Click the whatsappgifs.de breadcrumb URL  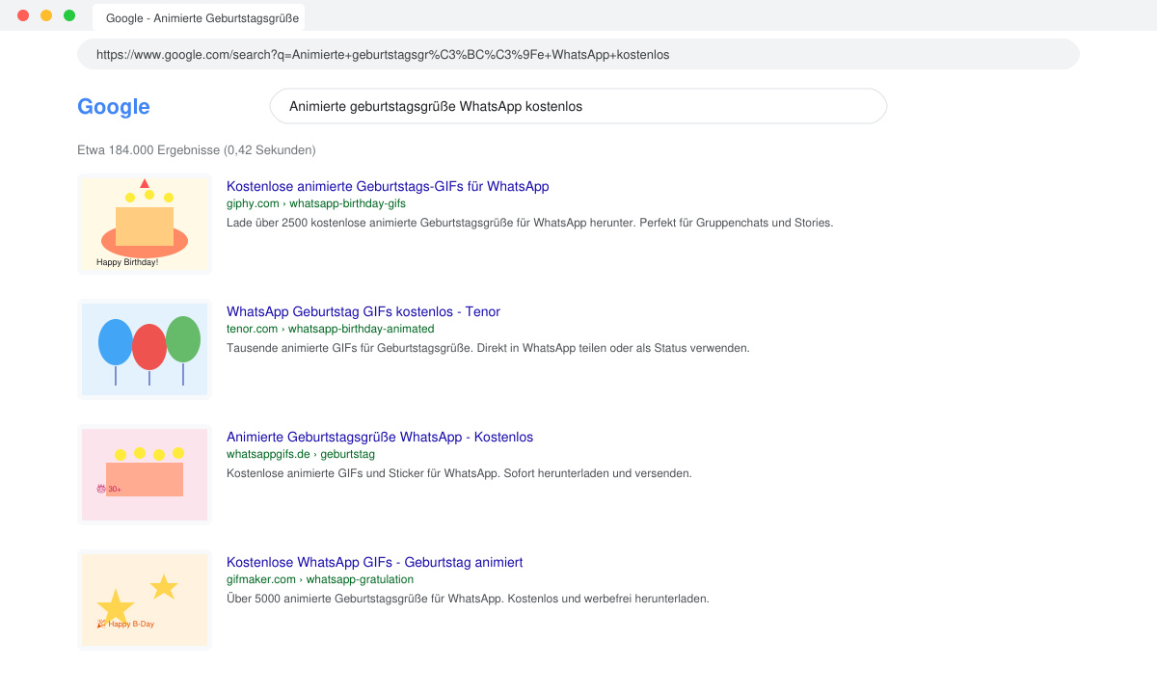[x=301, y=454]
